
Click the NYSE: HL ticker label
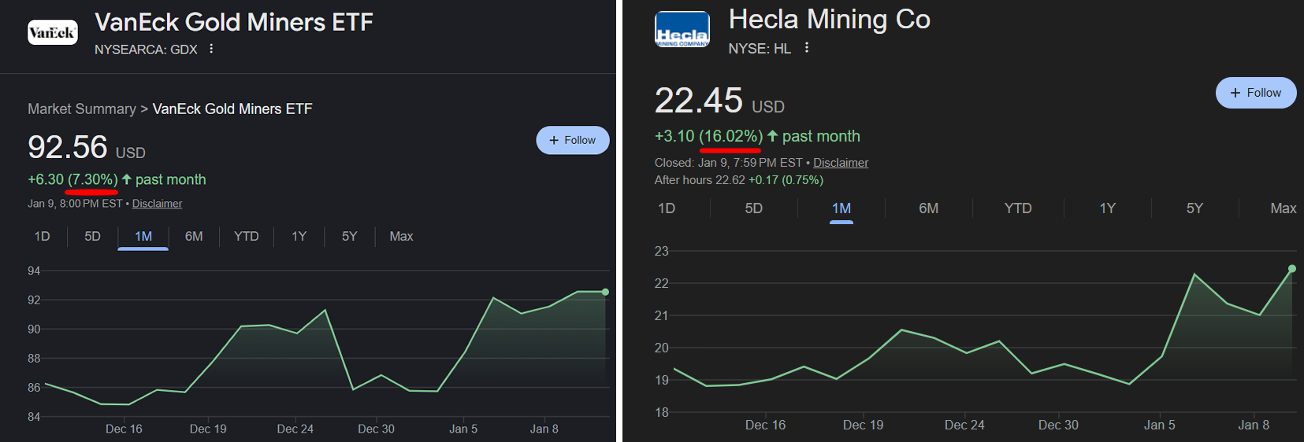760,49
